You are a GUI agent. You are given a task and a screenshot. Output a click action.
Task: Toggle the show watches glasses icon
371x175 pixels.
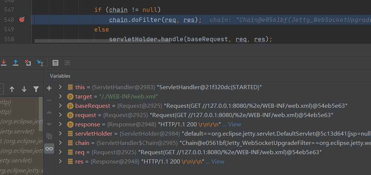coord(49,149)
